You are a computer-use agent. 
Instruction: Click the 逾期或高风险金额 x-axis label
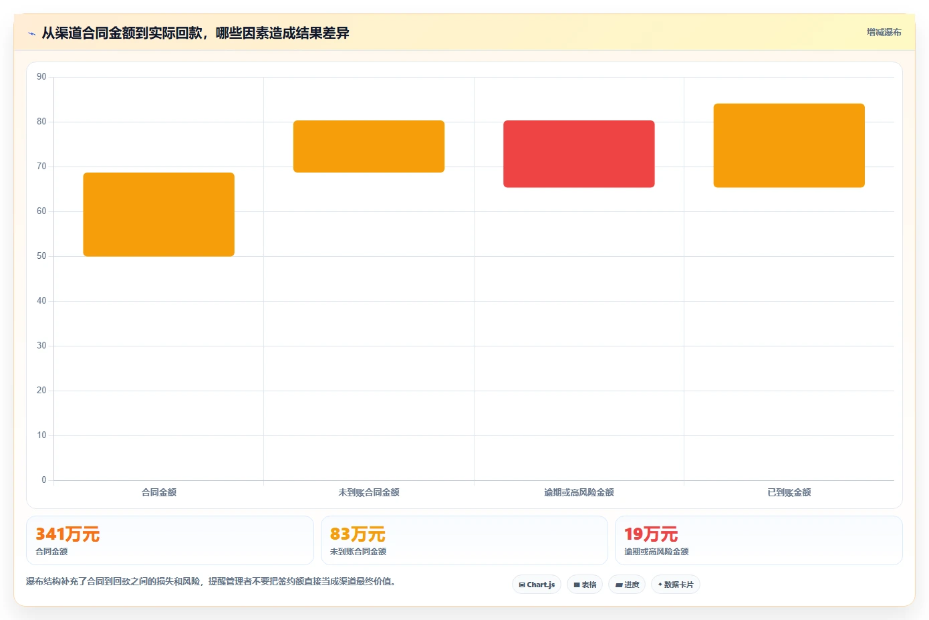(x=579, y=492)
